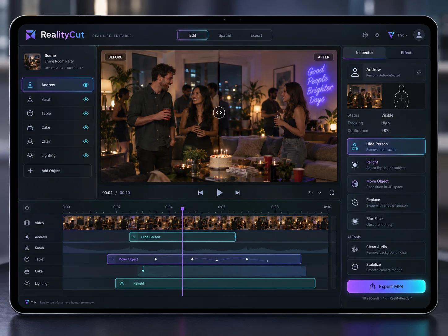
Task: Choose Blur Face action
Action: coord(386,221)
